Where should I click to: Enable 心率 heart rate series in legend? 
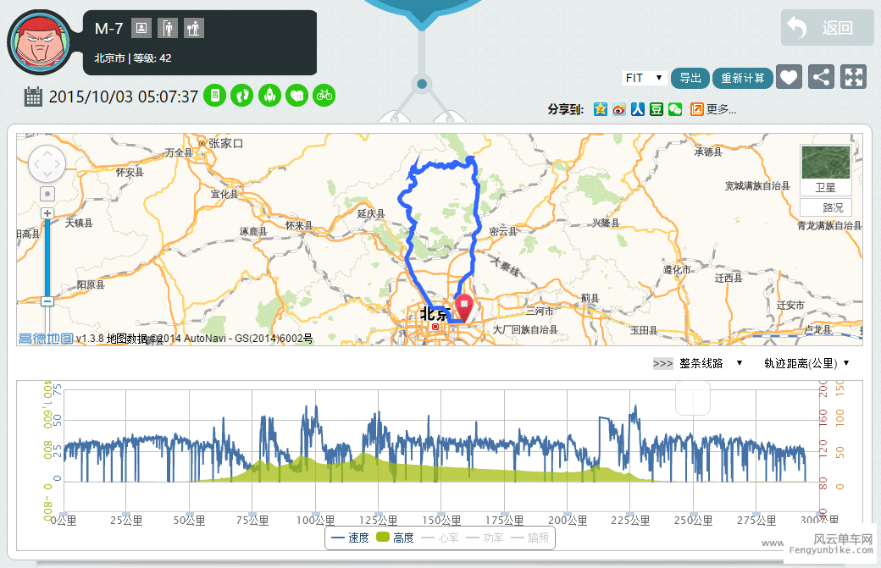coord(440,538)
